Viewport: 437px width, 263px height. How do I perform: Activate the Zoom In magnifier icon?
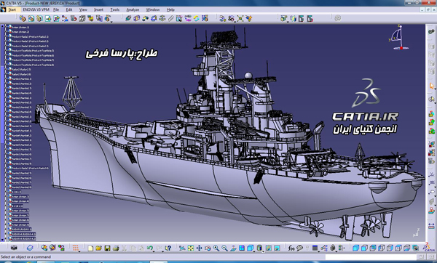tap(216, 248)
